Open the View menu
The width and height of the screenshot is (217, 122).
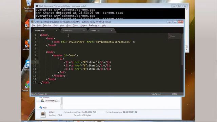pos(62,25)
